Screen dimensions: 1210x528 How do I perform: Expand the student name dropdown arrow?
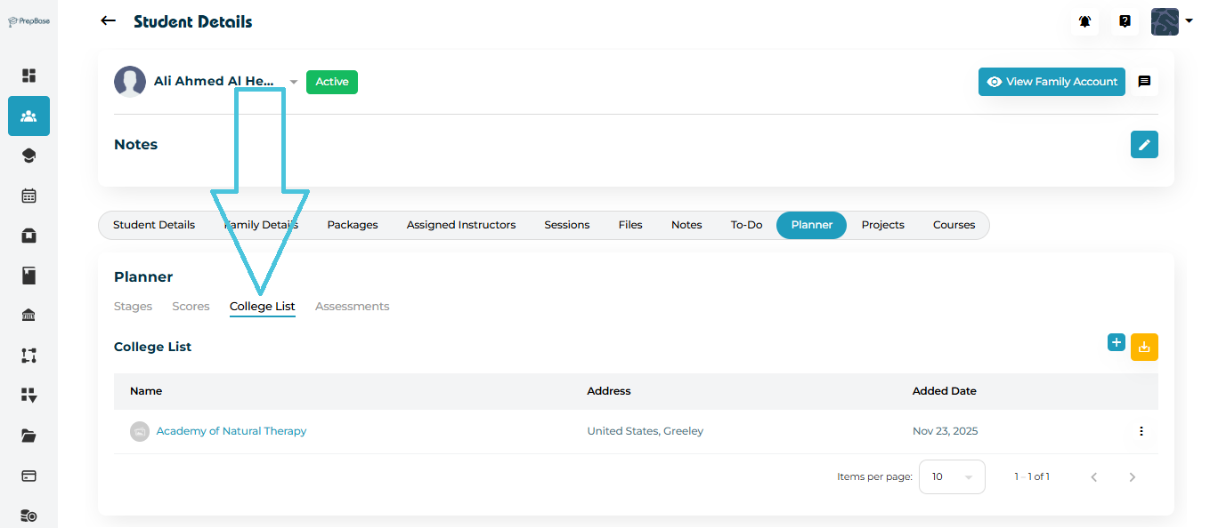(x=294, y=82)
